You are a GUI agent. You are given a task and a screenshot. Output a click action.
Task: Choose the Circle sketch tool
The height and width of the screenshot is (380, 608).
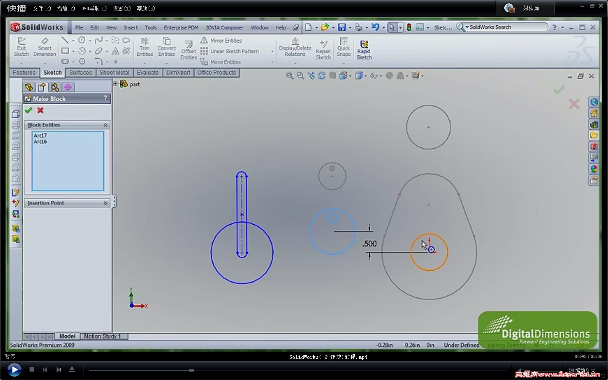tap(82, 40)
